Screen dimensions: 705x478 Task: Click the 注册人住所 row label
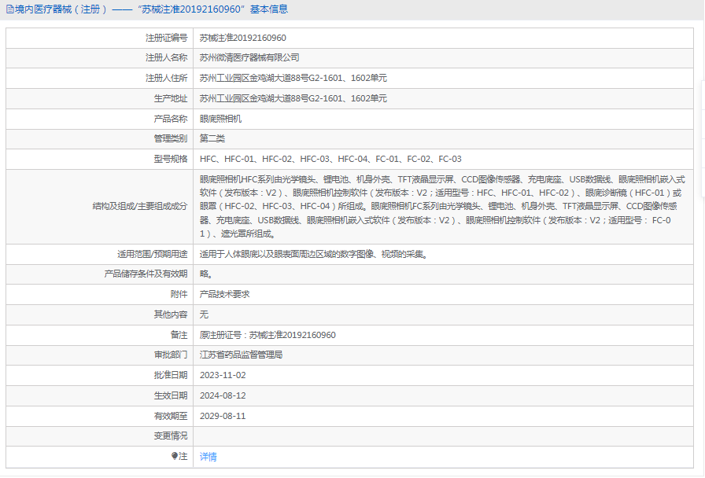point(166,78)
